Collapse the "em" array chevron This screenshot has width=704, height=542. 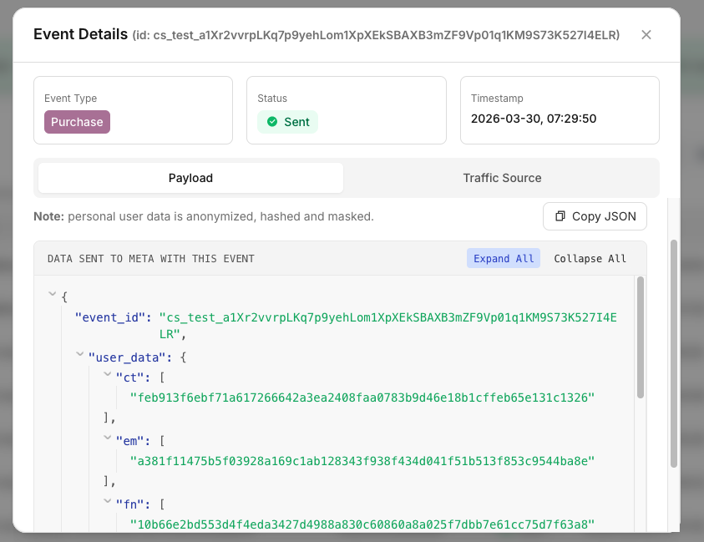(108, 438)
